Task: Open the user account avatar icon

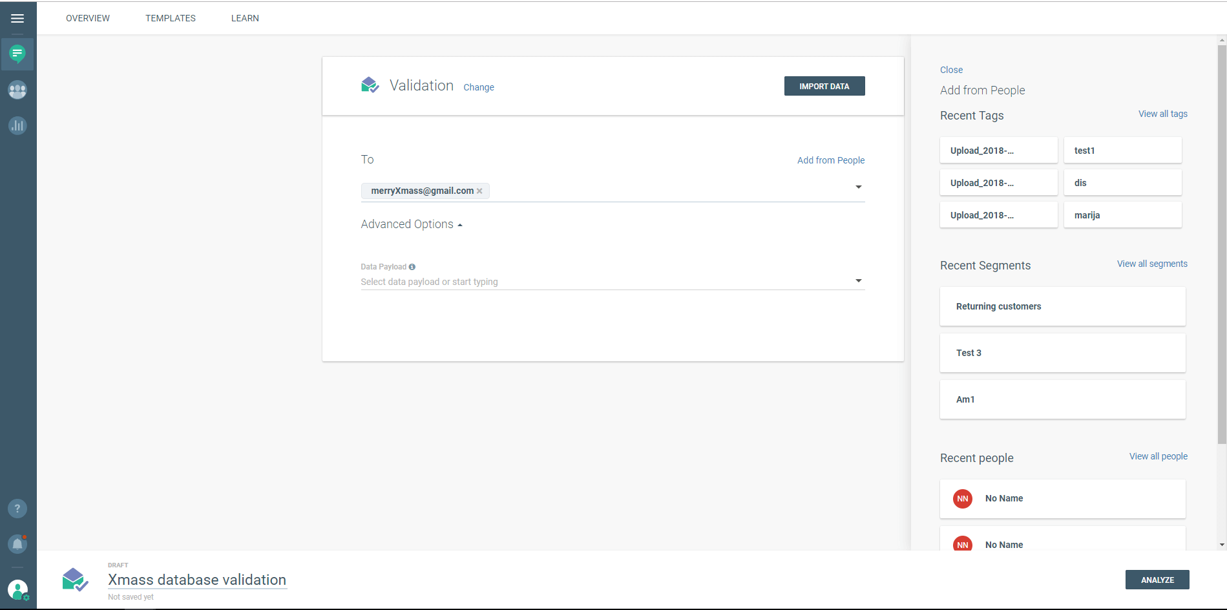Action: 17,589
